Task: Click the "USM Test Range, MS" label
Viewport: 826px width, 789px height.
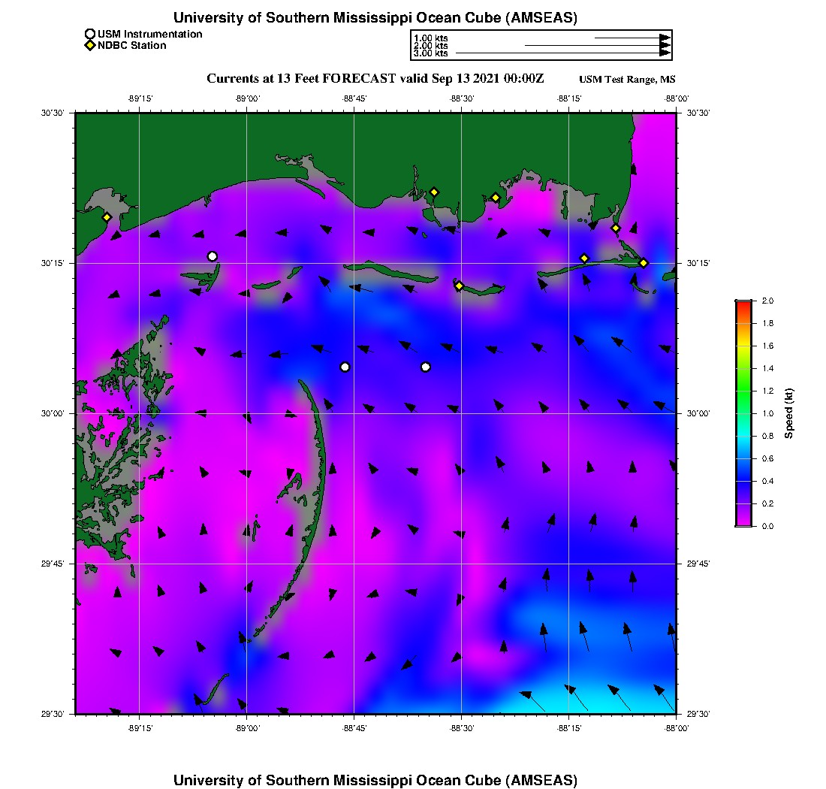Action: (627, 80)
